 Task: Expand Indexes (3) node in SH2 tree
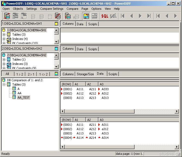[x=4, y=64]
